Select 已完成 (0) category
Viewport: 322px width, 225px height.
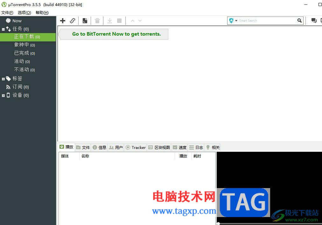pyautogui.click(x=24, y=53)
